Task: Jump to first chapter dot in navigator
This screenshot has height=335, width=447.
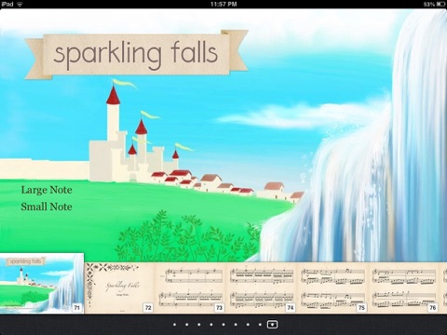Action: point(175,325)
